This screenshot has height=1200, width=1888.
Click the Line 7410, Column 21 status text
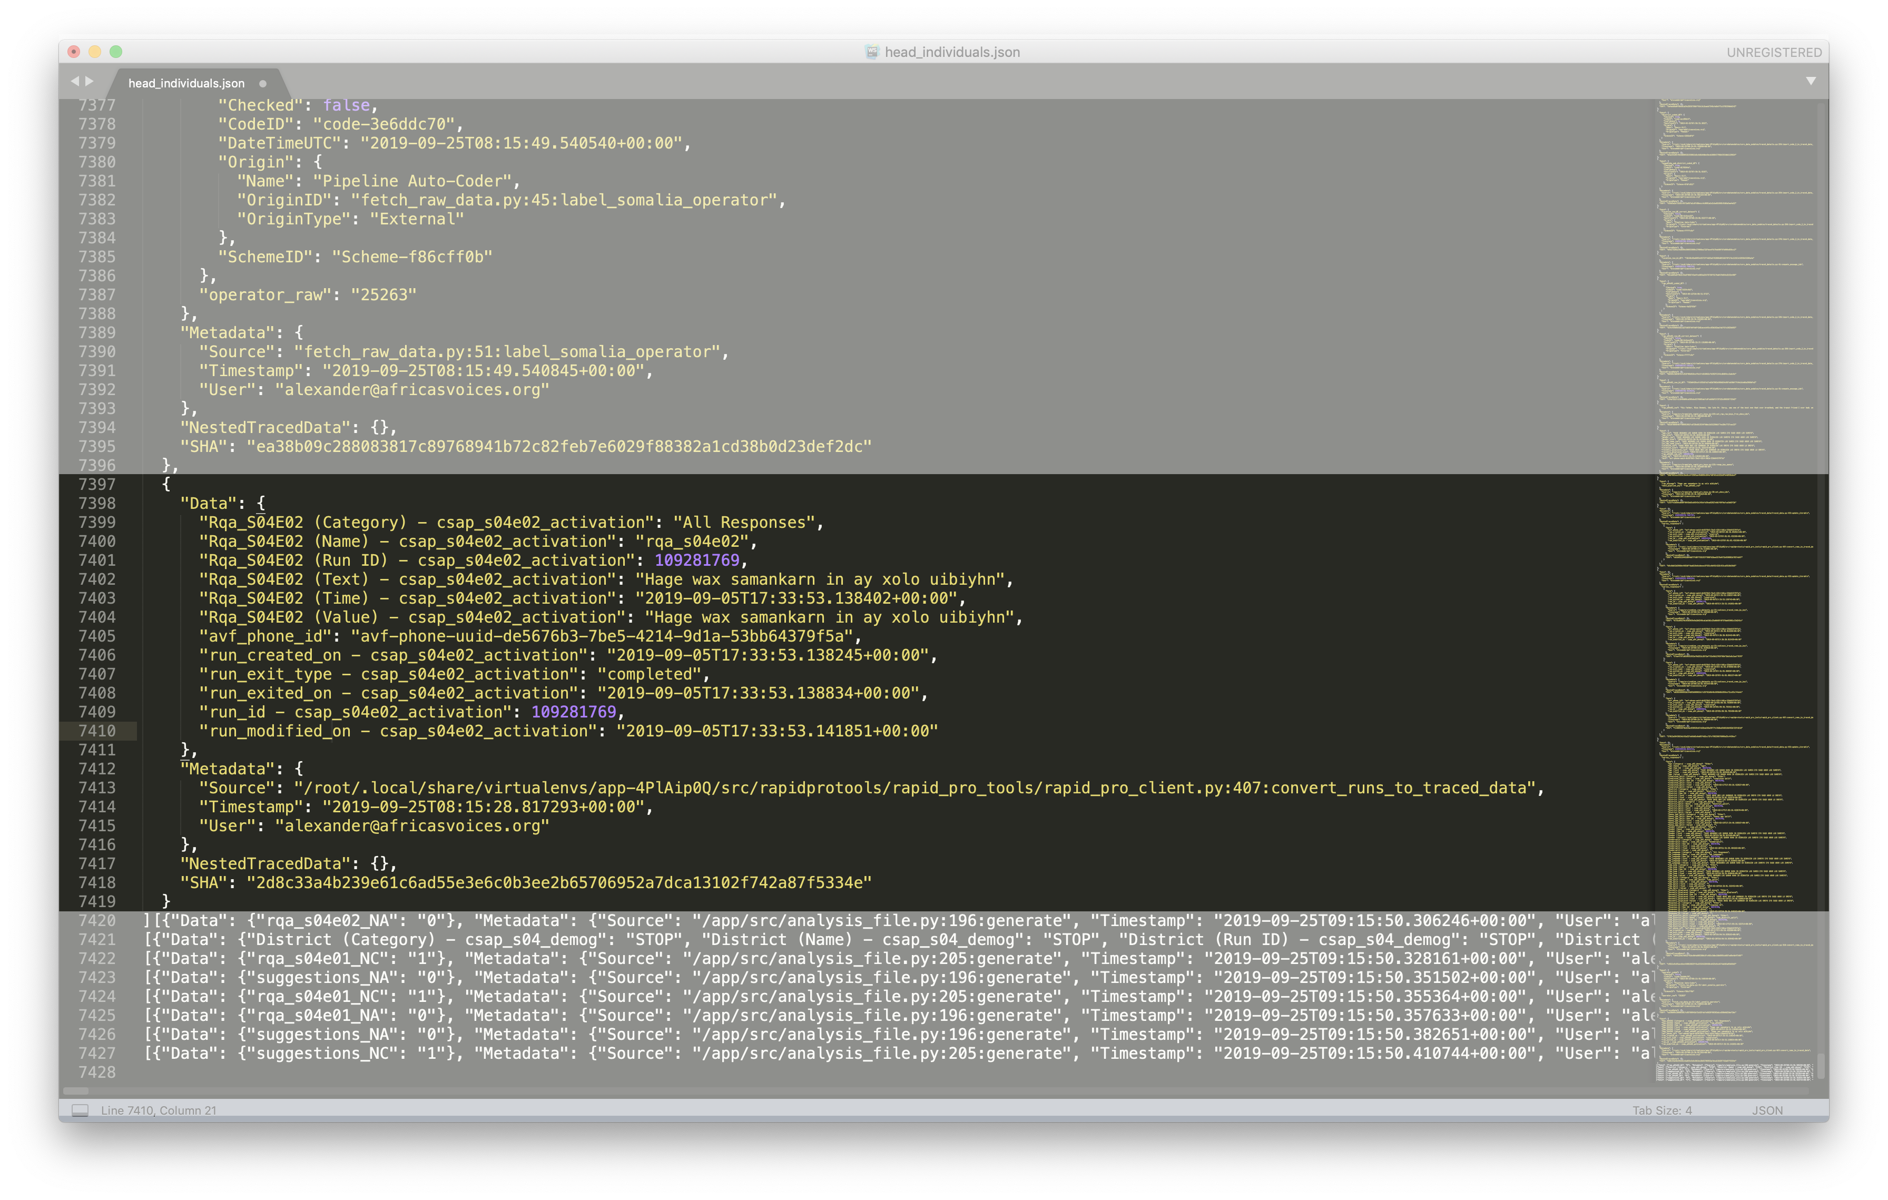point(159,1110)
